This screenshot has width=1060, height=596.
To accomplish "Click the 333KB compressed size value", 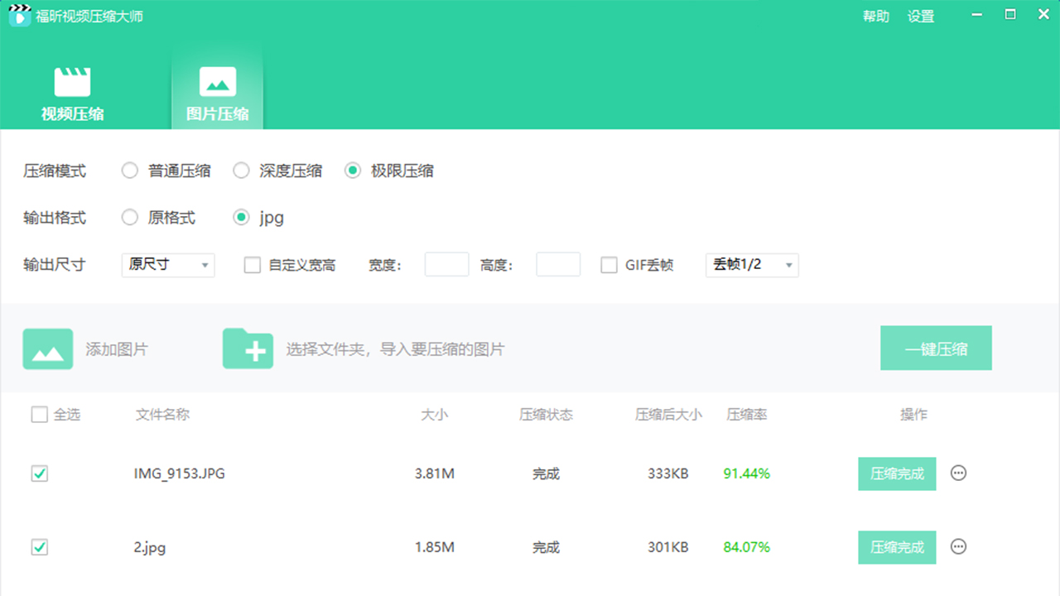I will (667, 473).
